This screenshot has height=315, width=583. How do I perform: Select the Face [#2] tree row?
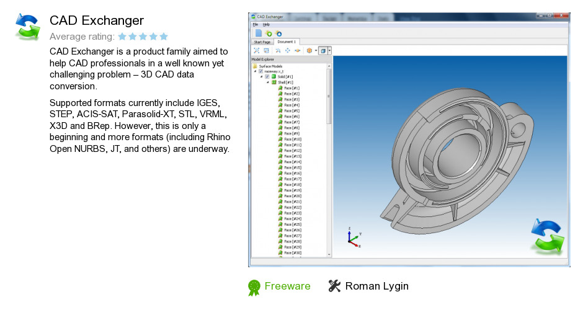(289, 94)
